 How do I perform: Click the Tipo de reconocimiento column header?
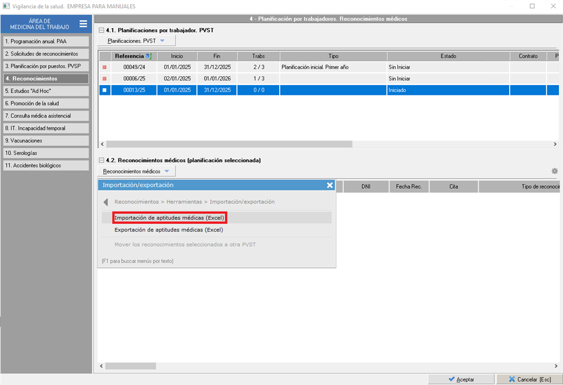[520, 186]
